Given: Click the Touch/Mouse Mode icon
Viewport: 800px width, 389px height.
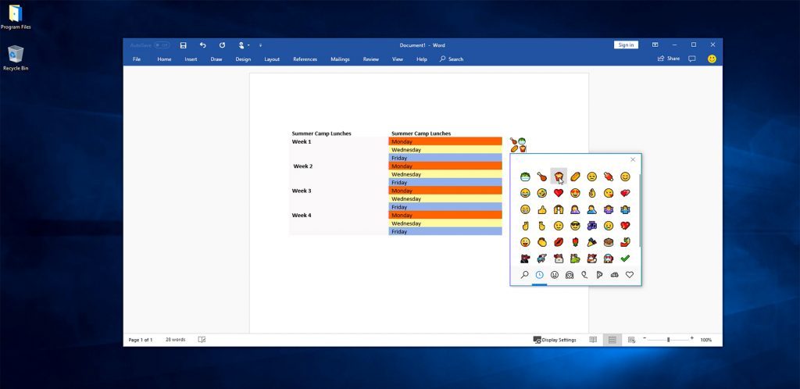Looking at the screenshot, I should pos(242,45).
